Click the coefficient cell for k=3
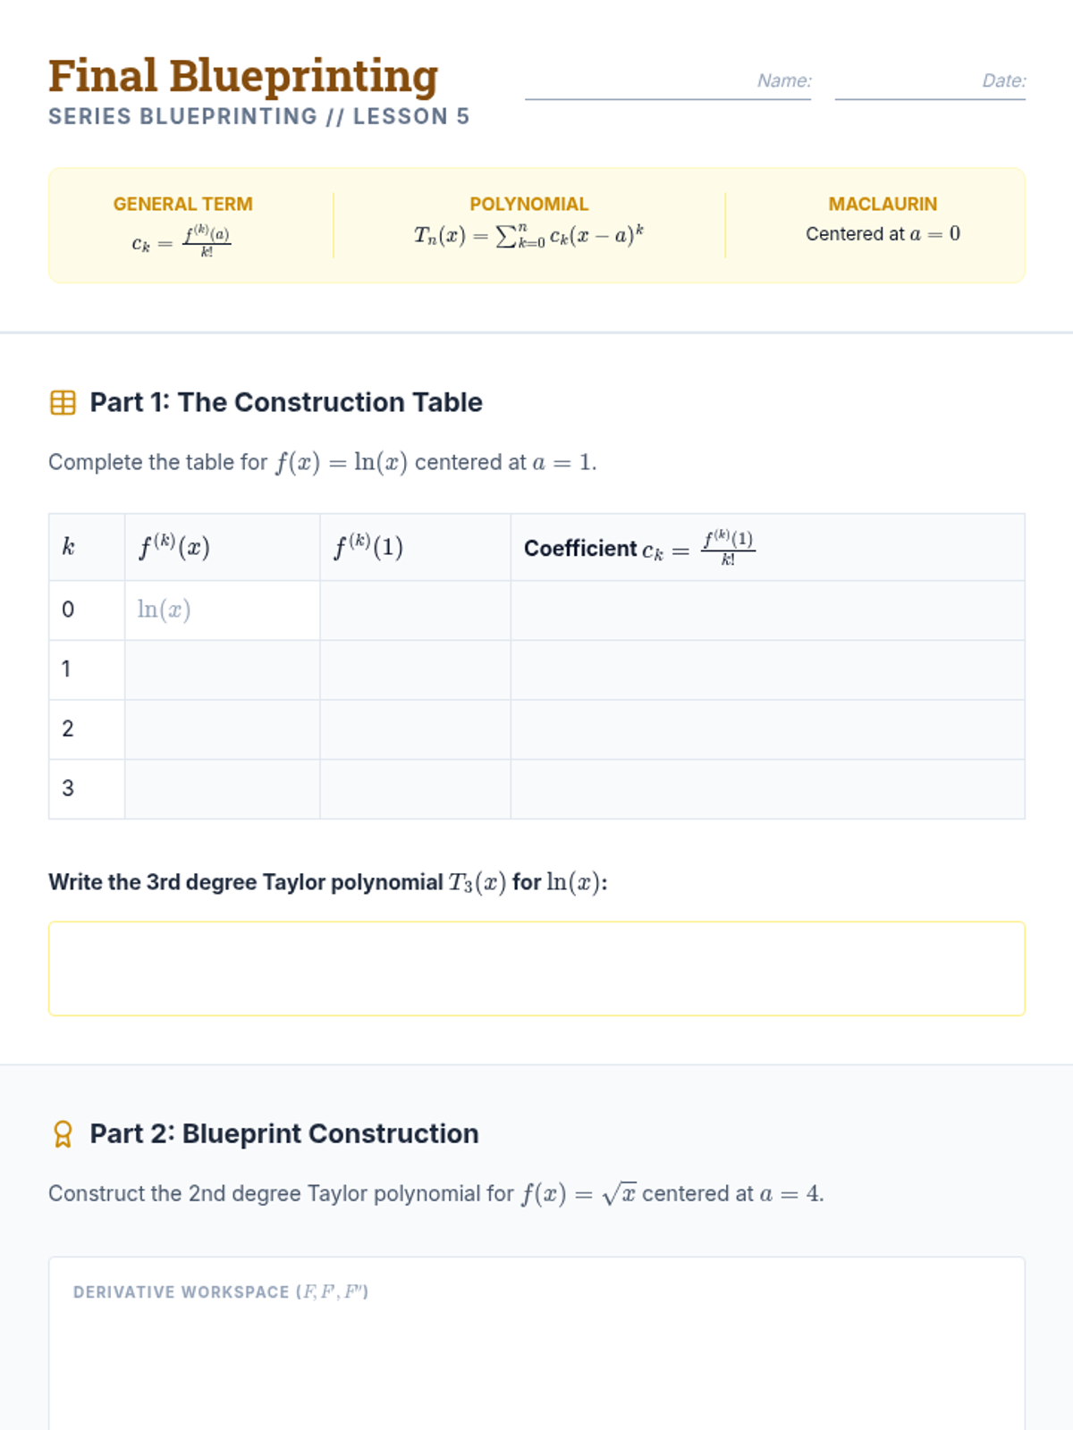The width and height of the screenshot is (1073, 1430). click(767, 789)
